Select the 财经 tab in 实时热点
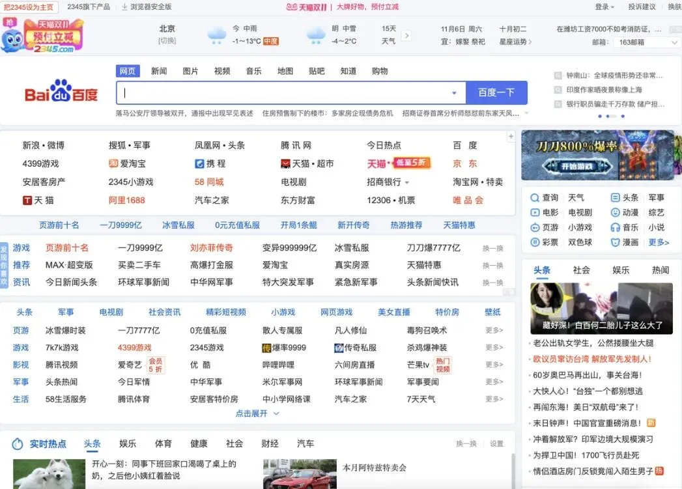Image resolution: width=682 pixels, height=489 pixels. tap(270, 443)
